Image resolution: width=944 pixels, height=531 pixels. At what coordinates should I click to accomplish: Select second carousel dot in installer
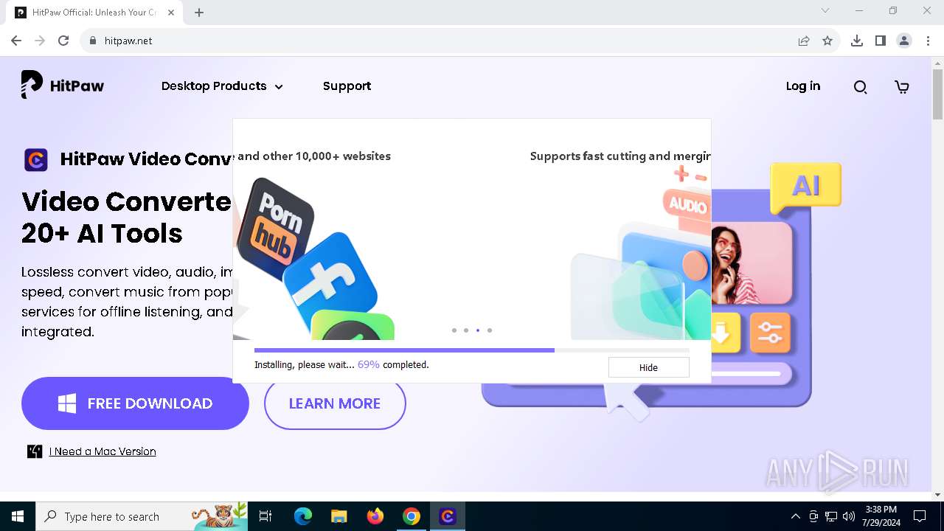click(466, 330)
